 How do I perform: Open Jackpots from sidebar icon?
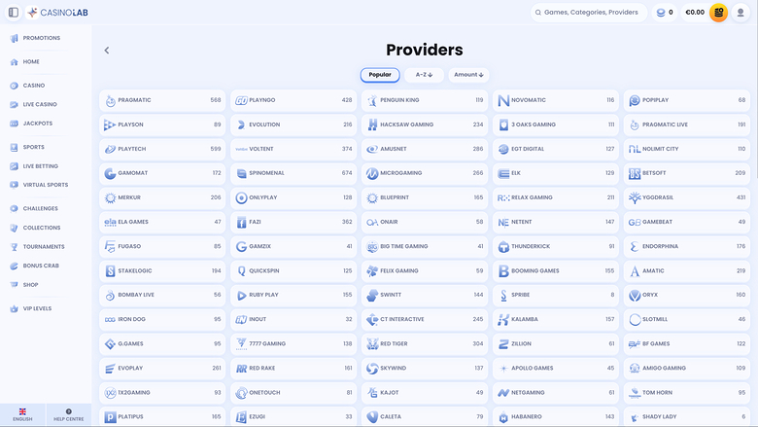pos(14,124)
